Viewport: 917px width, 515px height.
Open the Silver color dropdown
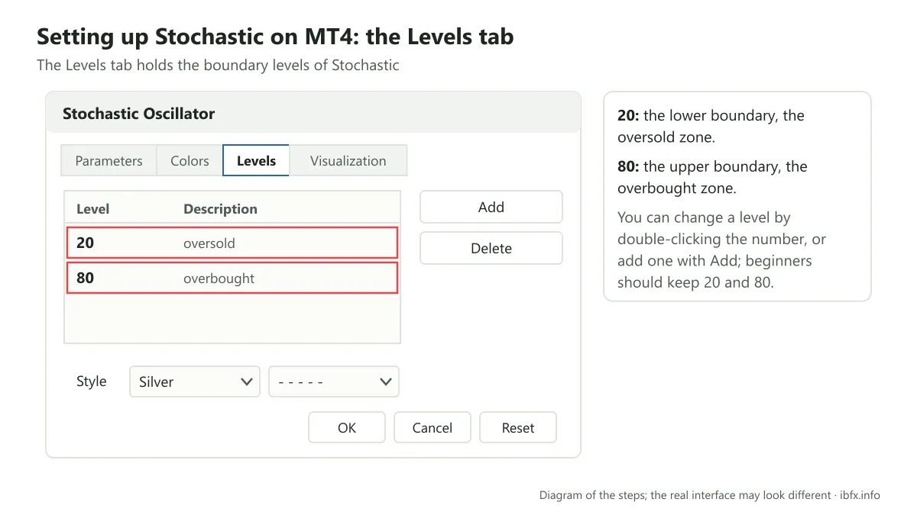tap(195, 381)
